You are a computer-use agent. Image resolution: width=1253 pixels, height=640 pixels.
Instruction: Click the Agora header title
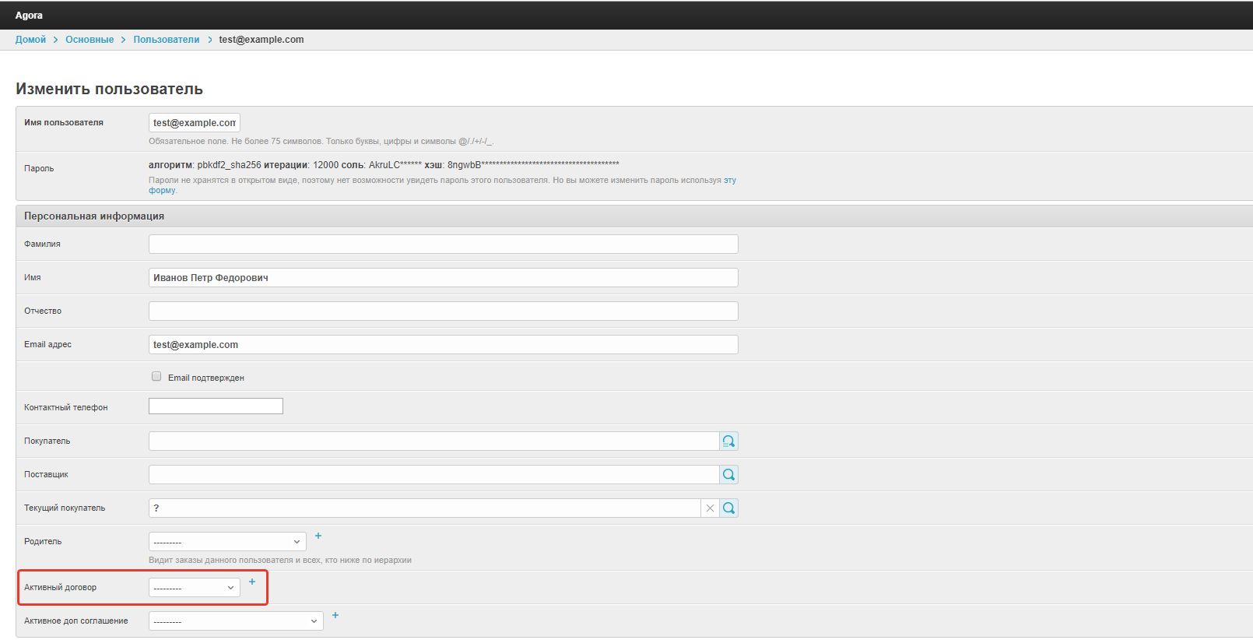pos(29,16)
